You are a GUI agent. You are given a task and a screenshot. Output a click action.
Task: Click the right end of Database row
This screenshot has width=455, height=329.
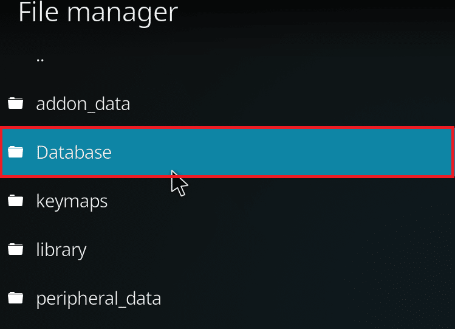click(436, 152)
